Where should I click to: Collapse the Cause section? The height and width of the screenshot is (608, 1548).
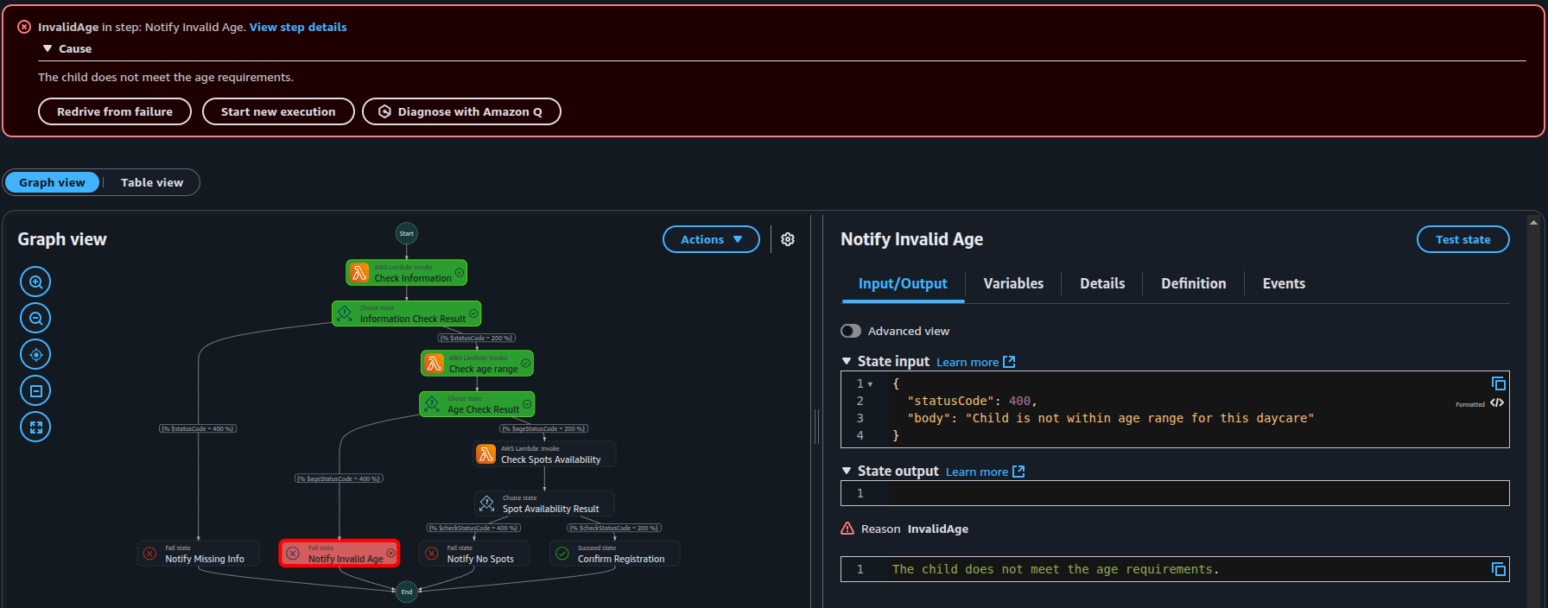48,49
